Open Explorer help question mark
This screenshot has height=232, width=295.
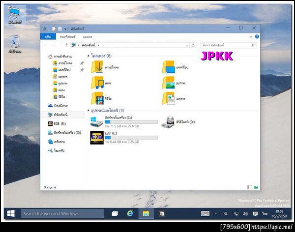pos(257,36)
